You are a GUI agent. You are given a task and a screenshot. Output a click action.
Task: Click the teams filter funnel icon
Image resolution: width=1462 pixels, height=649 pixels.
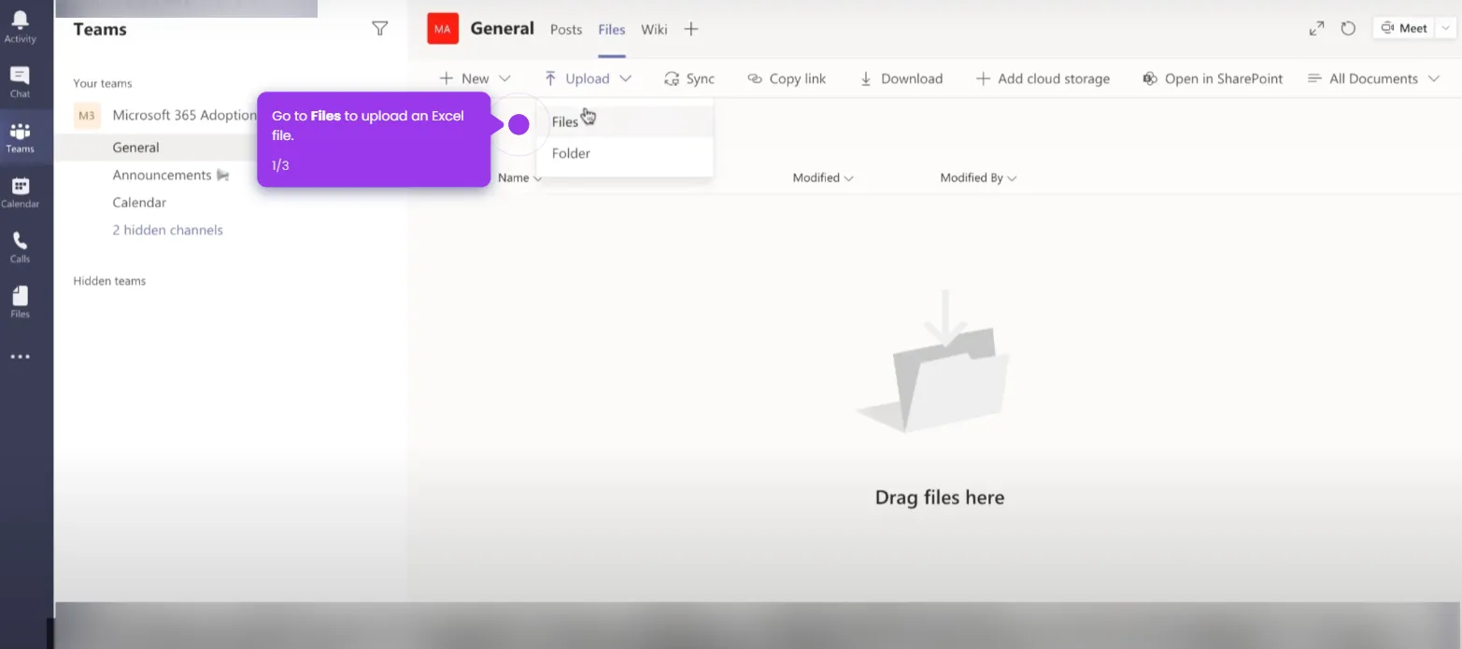click(x=379, y=29)
